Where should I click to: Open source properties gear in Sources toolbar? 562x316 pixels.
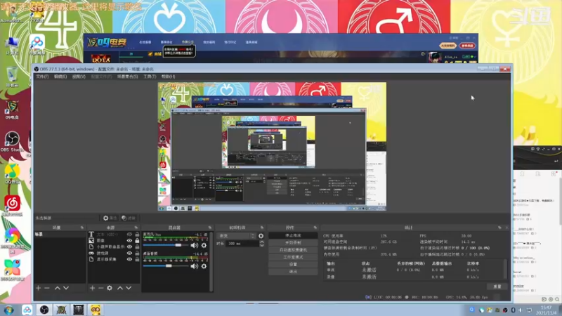(110, 288)
